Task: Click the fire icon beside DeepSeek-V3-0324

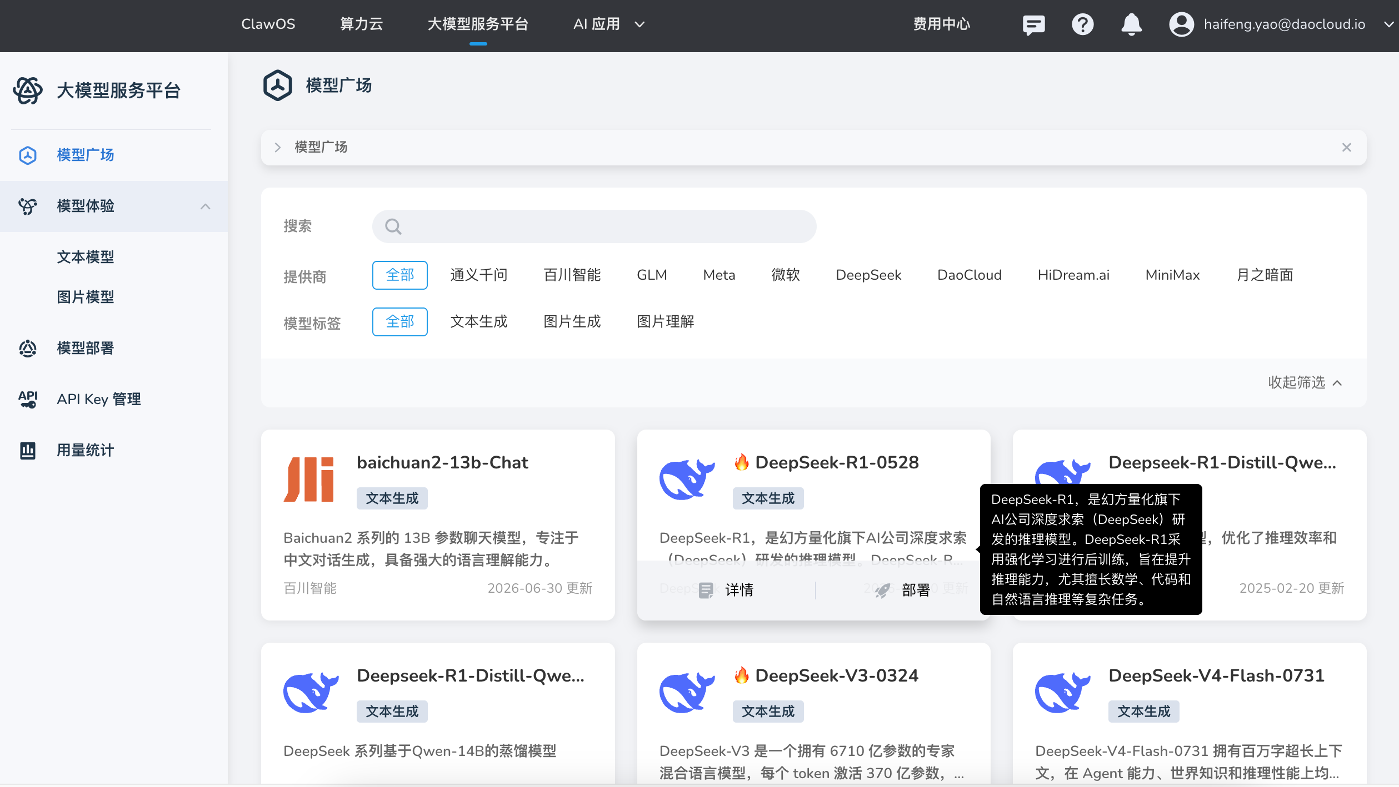Action: coord(742,675)
